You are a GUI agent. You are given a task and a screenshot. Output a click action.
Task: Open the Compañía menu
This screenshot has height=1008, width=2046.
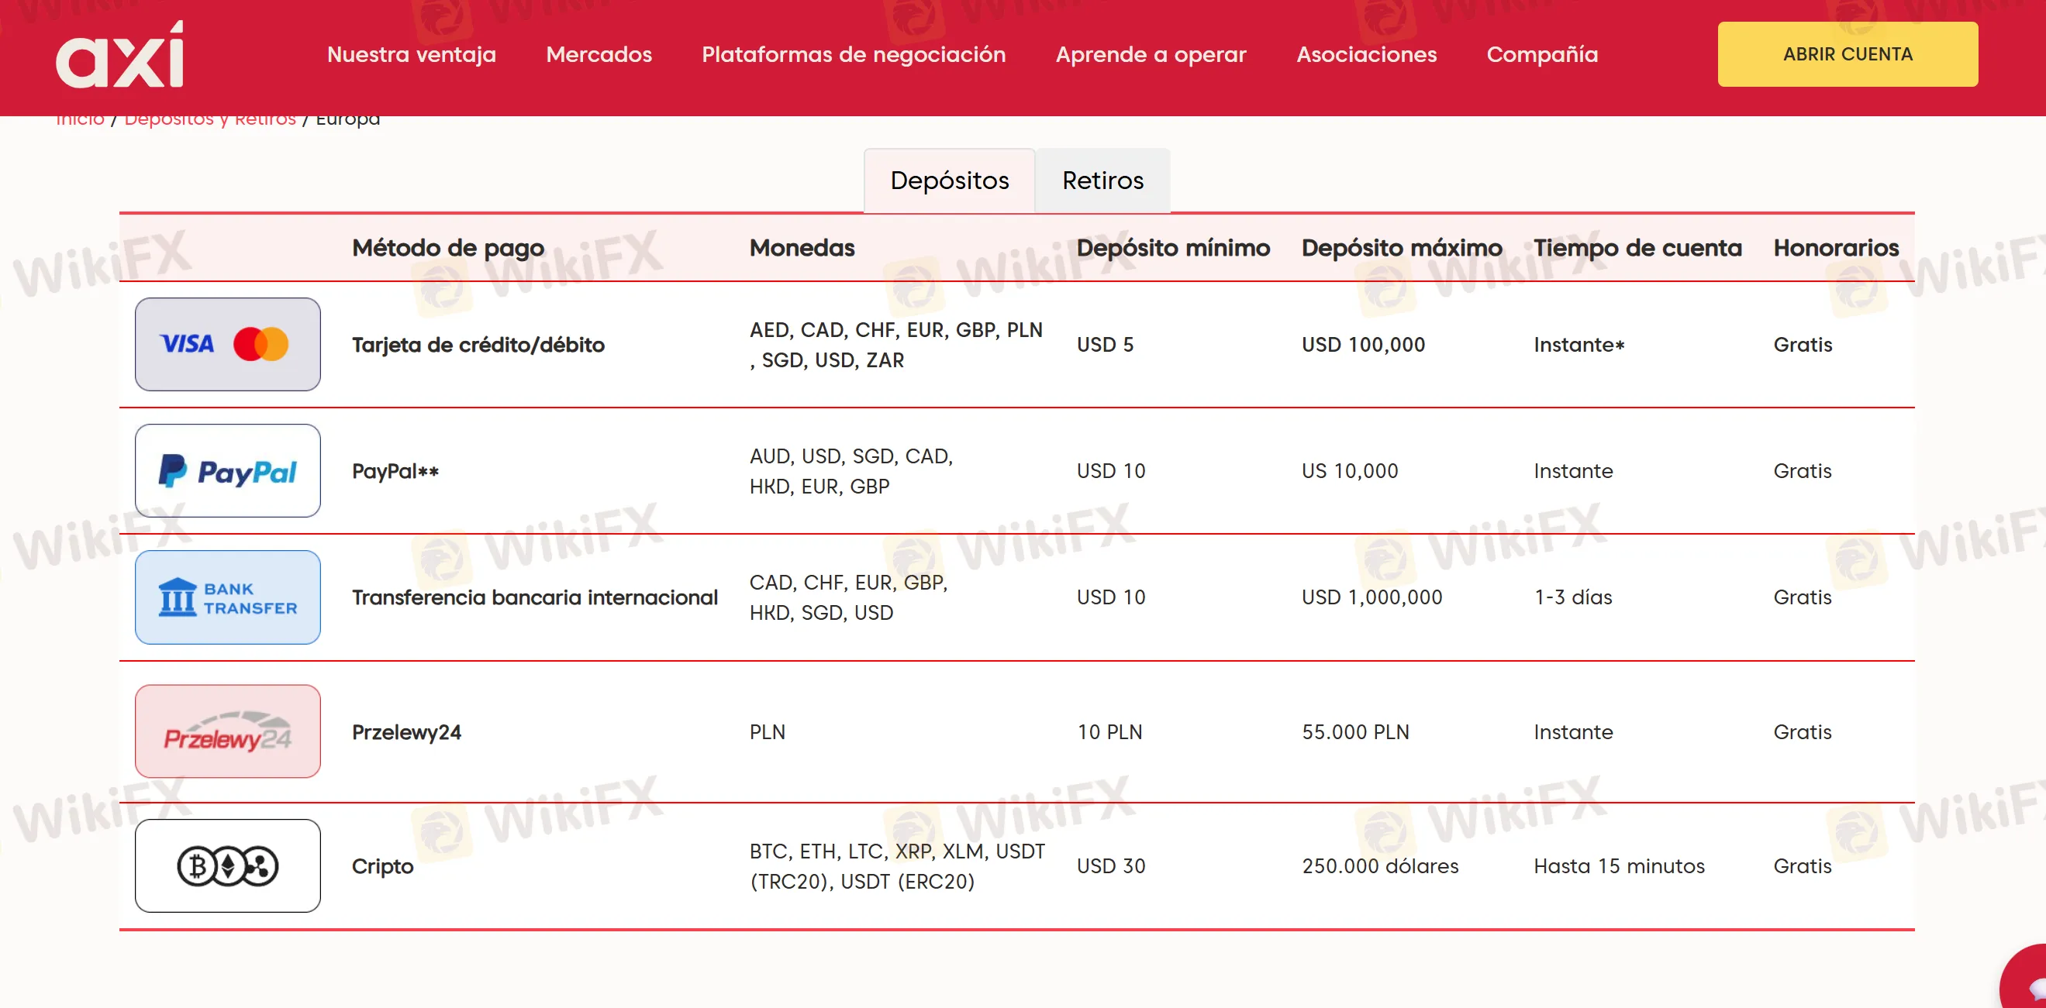pyautogui.click(x=1541, y=55)
